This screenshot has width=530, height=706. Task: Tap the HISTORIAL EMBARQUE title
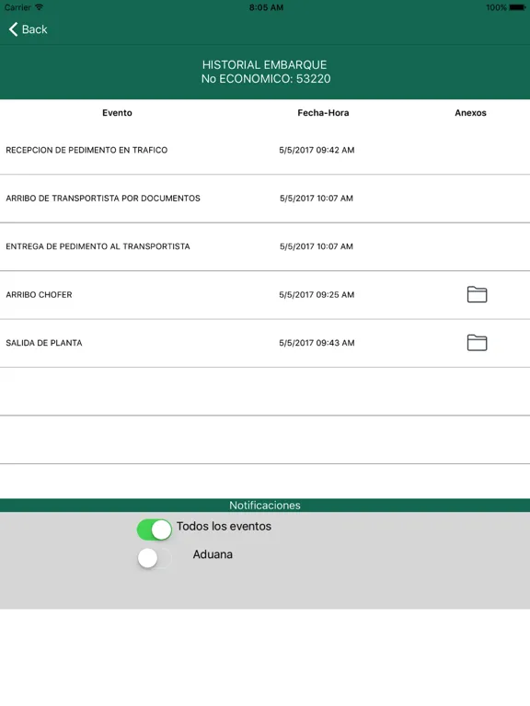pyautogui.click(x=265, y=65)
